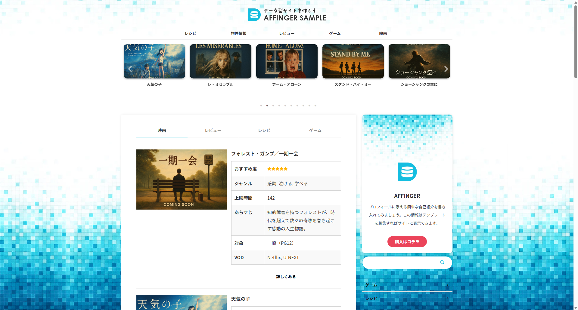This screenshot has width=578, height=310.
Task: Click the 一般（PG12） table cell
Action: click(x=303, y=243)
